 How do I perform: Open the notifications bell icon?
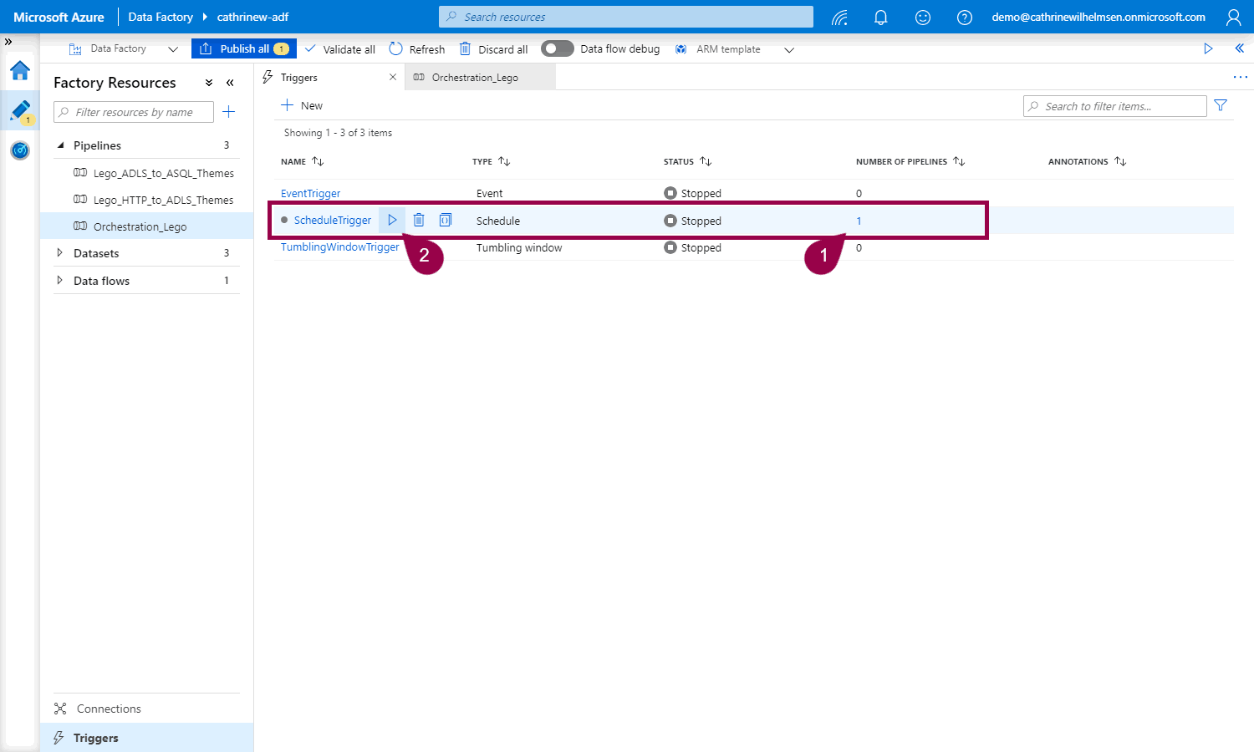tap(880, 17)
